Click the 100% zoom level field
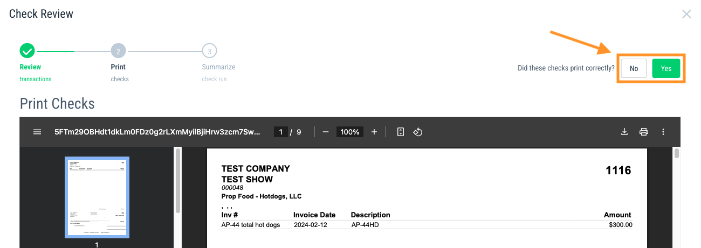Screen dimensions: 701x248 tap(349, 132)
